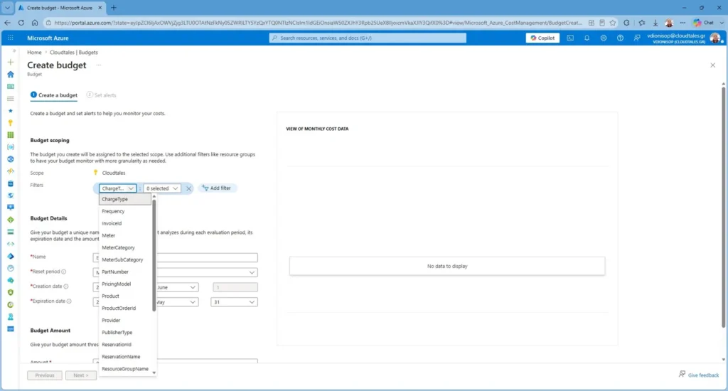This screenshot has height=391, width=728.
Task: Close the Create budget blade
Action: point(712,65)
